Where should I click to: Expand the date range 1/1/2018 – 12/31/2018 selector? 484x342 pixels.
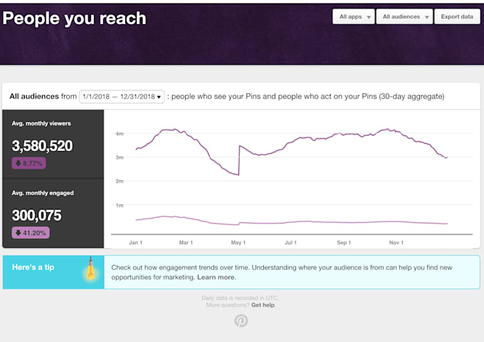[122, 97]
